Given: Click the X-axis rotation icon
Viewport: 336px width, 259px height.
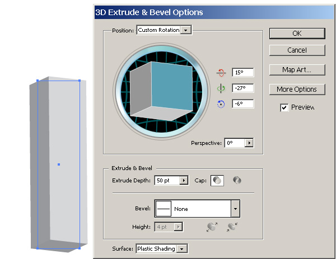Looking at the screenshot, I should pyautogui.click(x=221, y=73).
